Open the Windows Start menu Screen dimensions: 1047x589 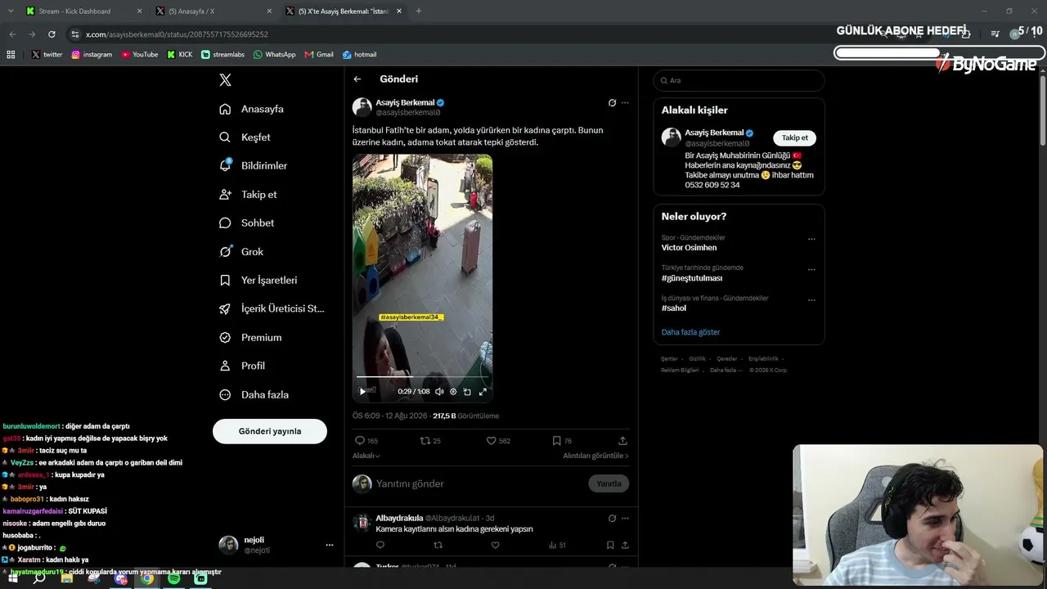click(11, 578)
